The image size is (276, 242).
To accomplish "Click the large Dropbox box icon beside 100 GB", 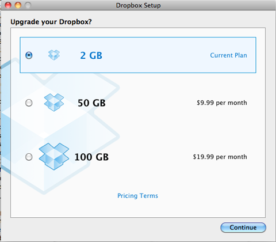I will coord(54,157).
